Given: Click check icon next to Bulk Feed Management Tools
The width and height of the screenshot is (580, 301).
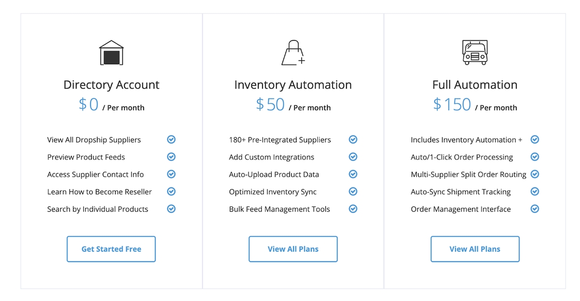Looking at the screenshot, I should 353,209.
